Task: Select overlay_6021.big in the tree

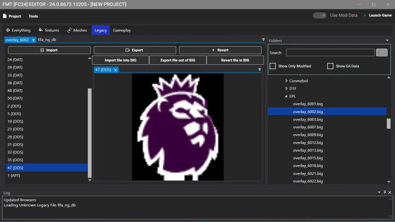Action: point(308,174)
